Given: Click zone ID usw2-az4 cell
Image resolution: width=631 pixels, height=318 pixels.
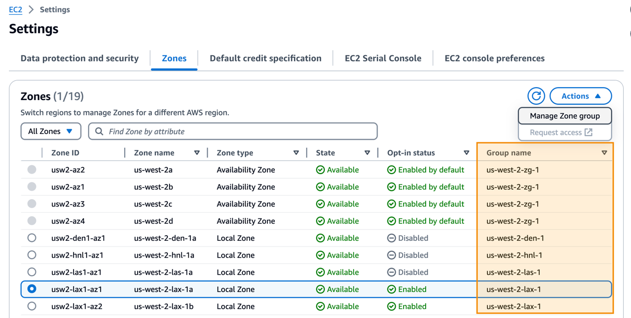Looking at the screenshot, I should [68, 221].
